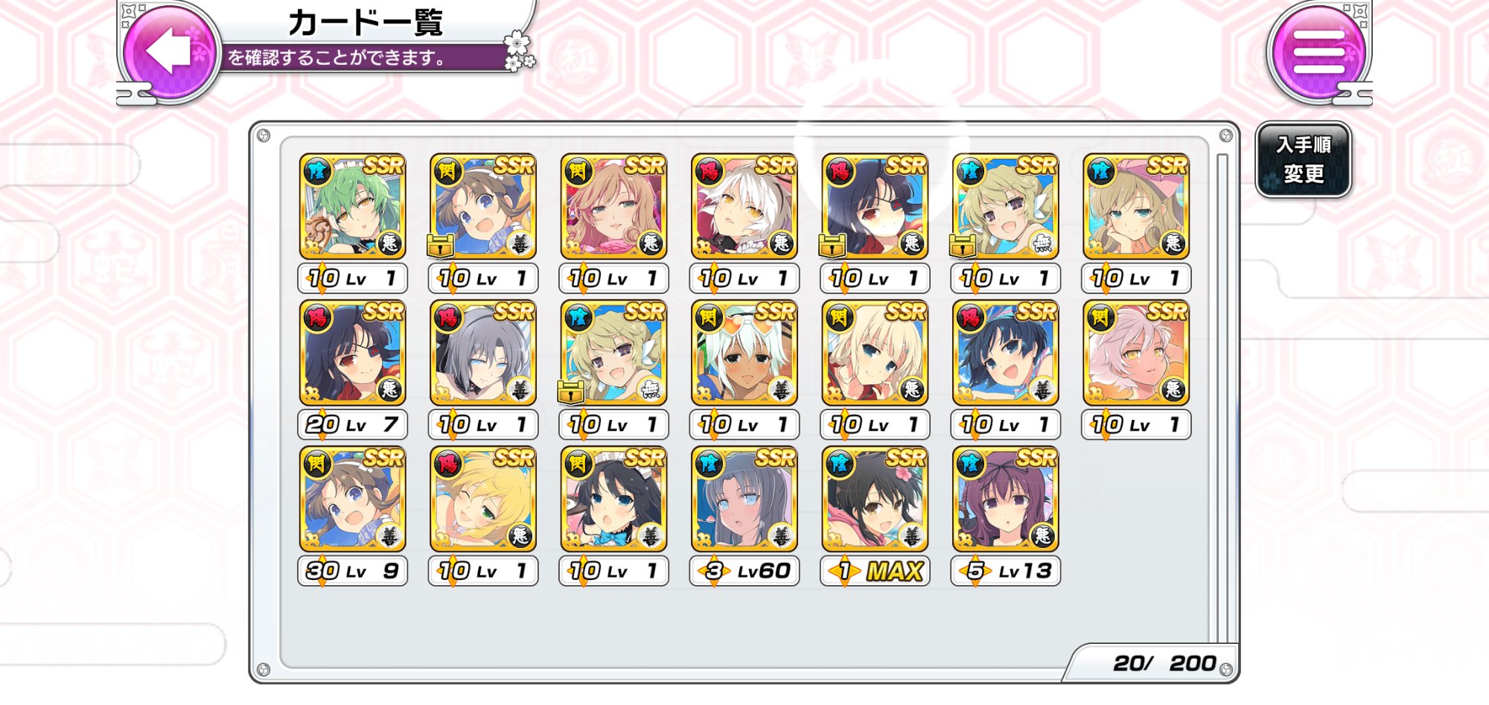Click lock icon on first-row brown-haired card
This screenshot has height=705, width=1489.
pos(440,245)
